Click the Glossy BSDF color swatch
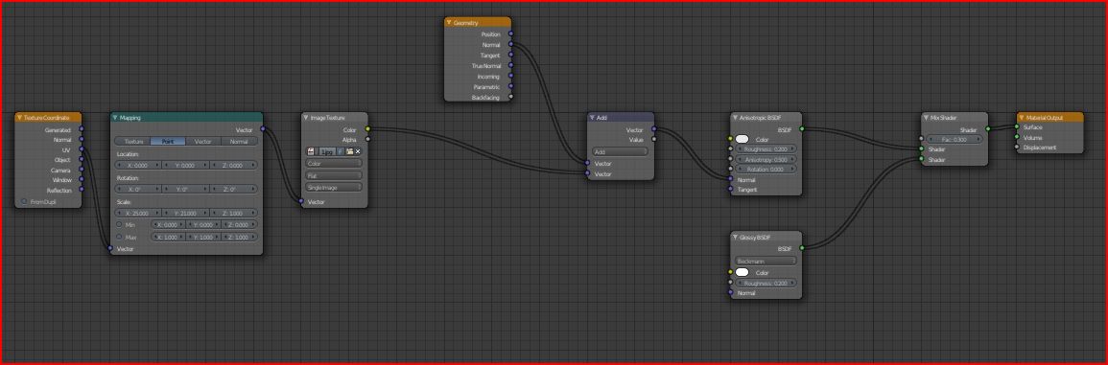Viewport: 1108px width, 365px height. click(x=742, y=272)
